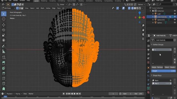Toggle the camera view icon

143,34
